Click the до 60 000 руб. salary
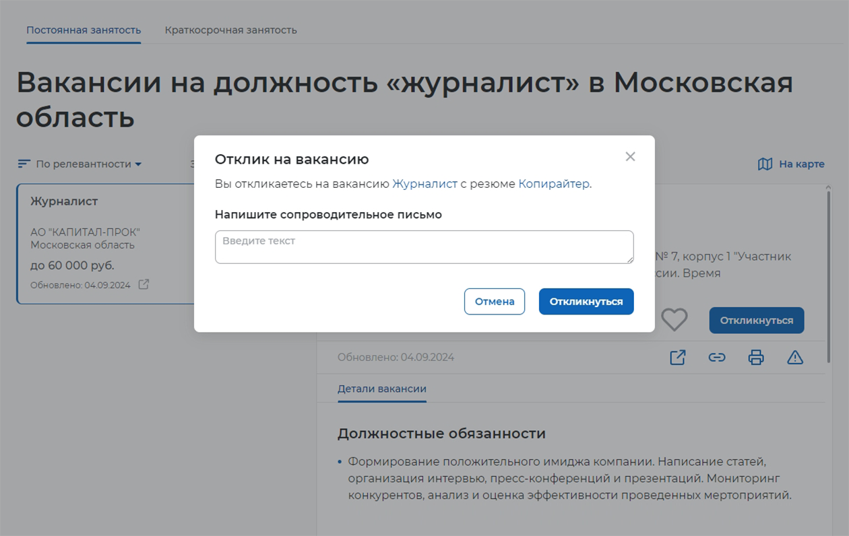This screenshot has width=849, height=536. [x=72, y=265]
